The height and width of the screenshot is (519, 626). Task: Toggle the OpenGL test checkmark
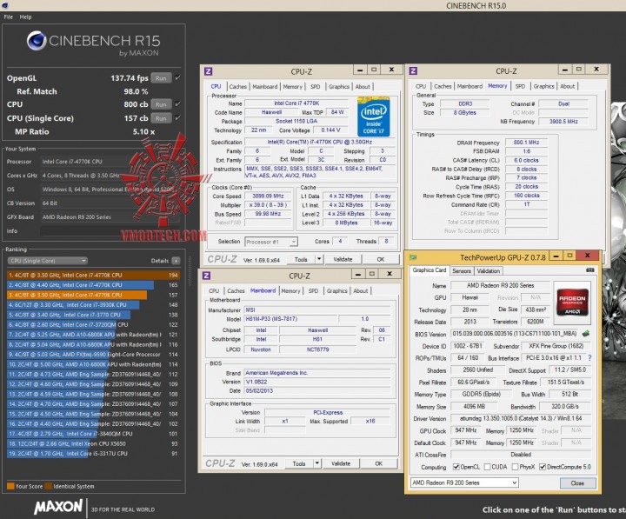pos(177,78)
